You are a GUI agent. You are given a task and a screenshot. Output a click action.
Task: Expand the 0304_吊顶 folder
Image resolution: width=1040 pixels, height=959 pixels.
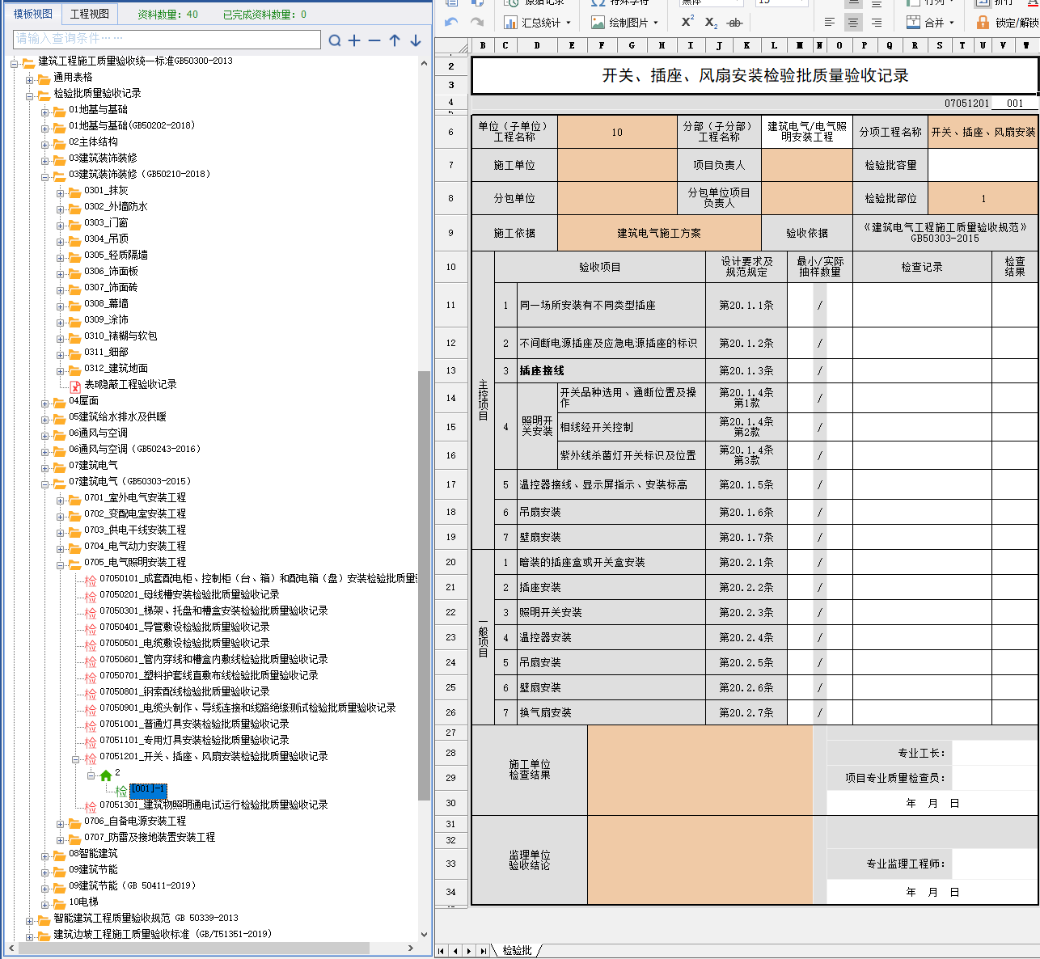[61, 241]
